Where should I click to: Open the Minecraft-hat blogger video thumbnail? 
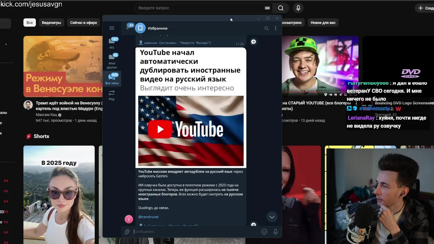coord(320,66)
